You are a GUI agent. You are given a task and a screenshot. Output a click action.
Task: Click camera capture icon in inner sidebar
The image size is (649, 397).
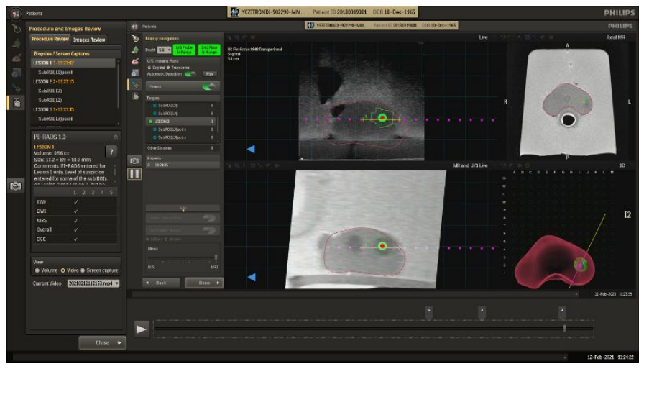[134, 160]
